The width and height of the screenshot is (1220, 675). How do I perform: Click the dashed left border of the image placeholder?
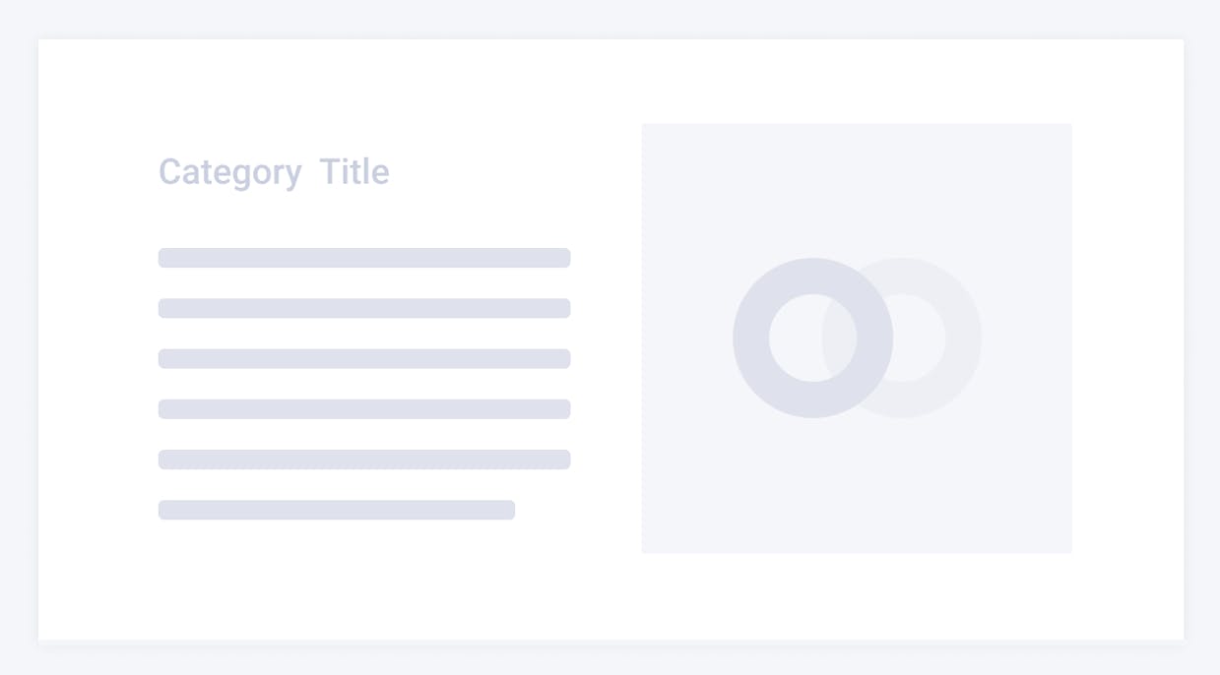[642, 337]
